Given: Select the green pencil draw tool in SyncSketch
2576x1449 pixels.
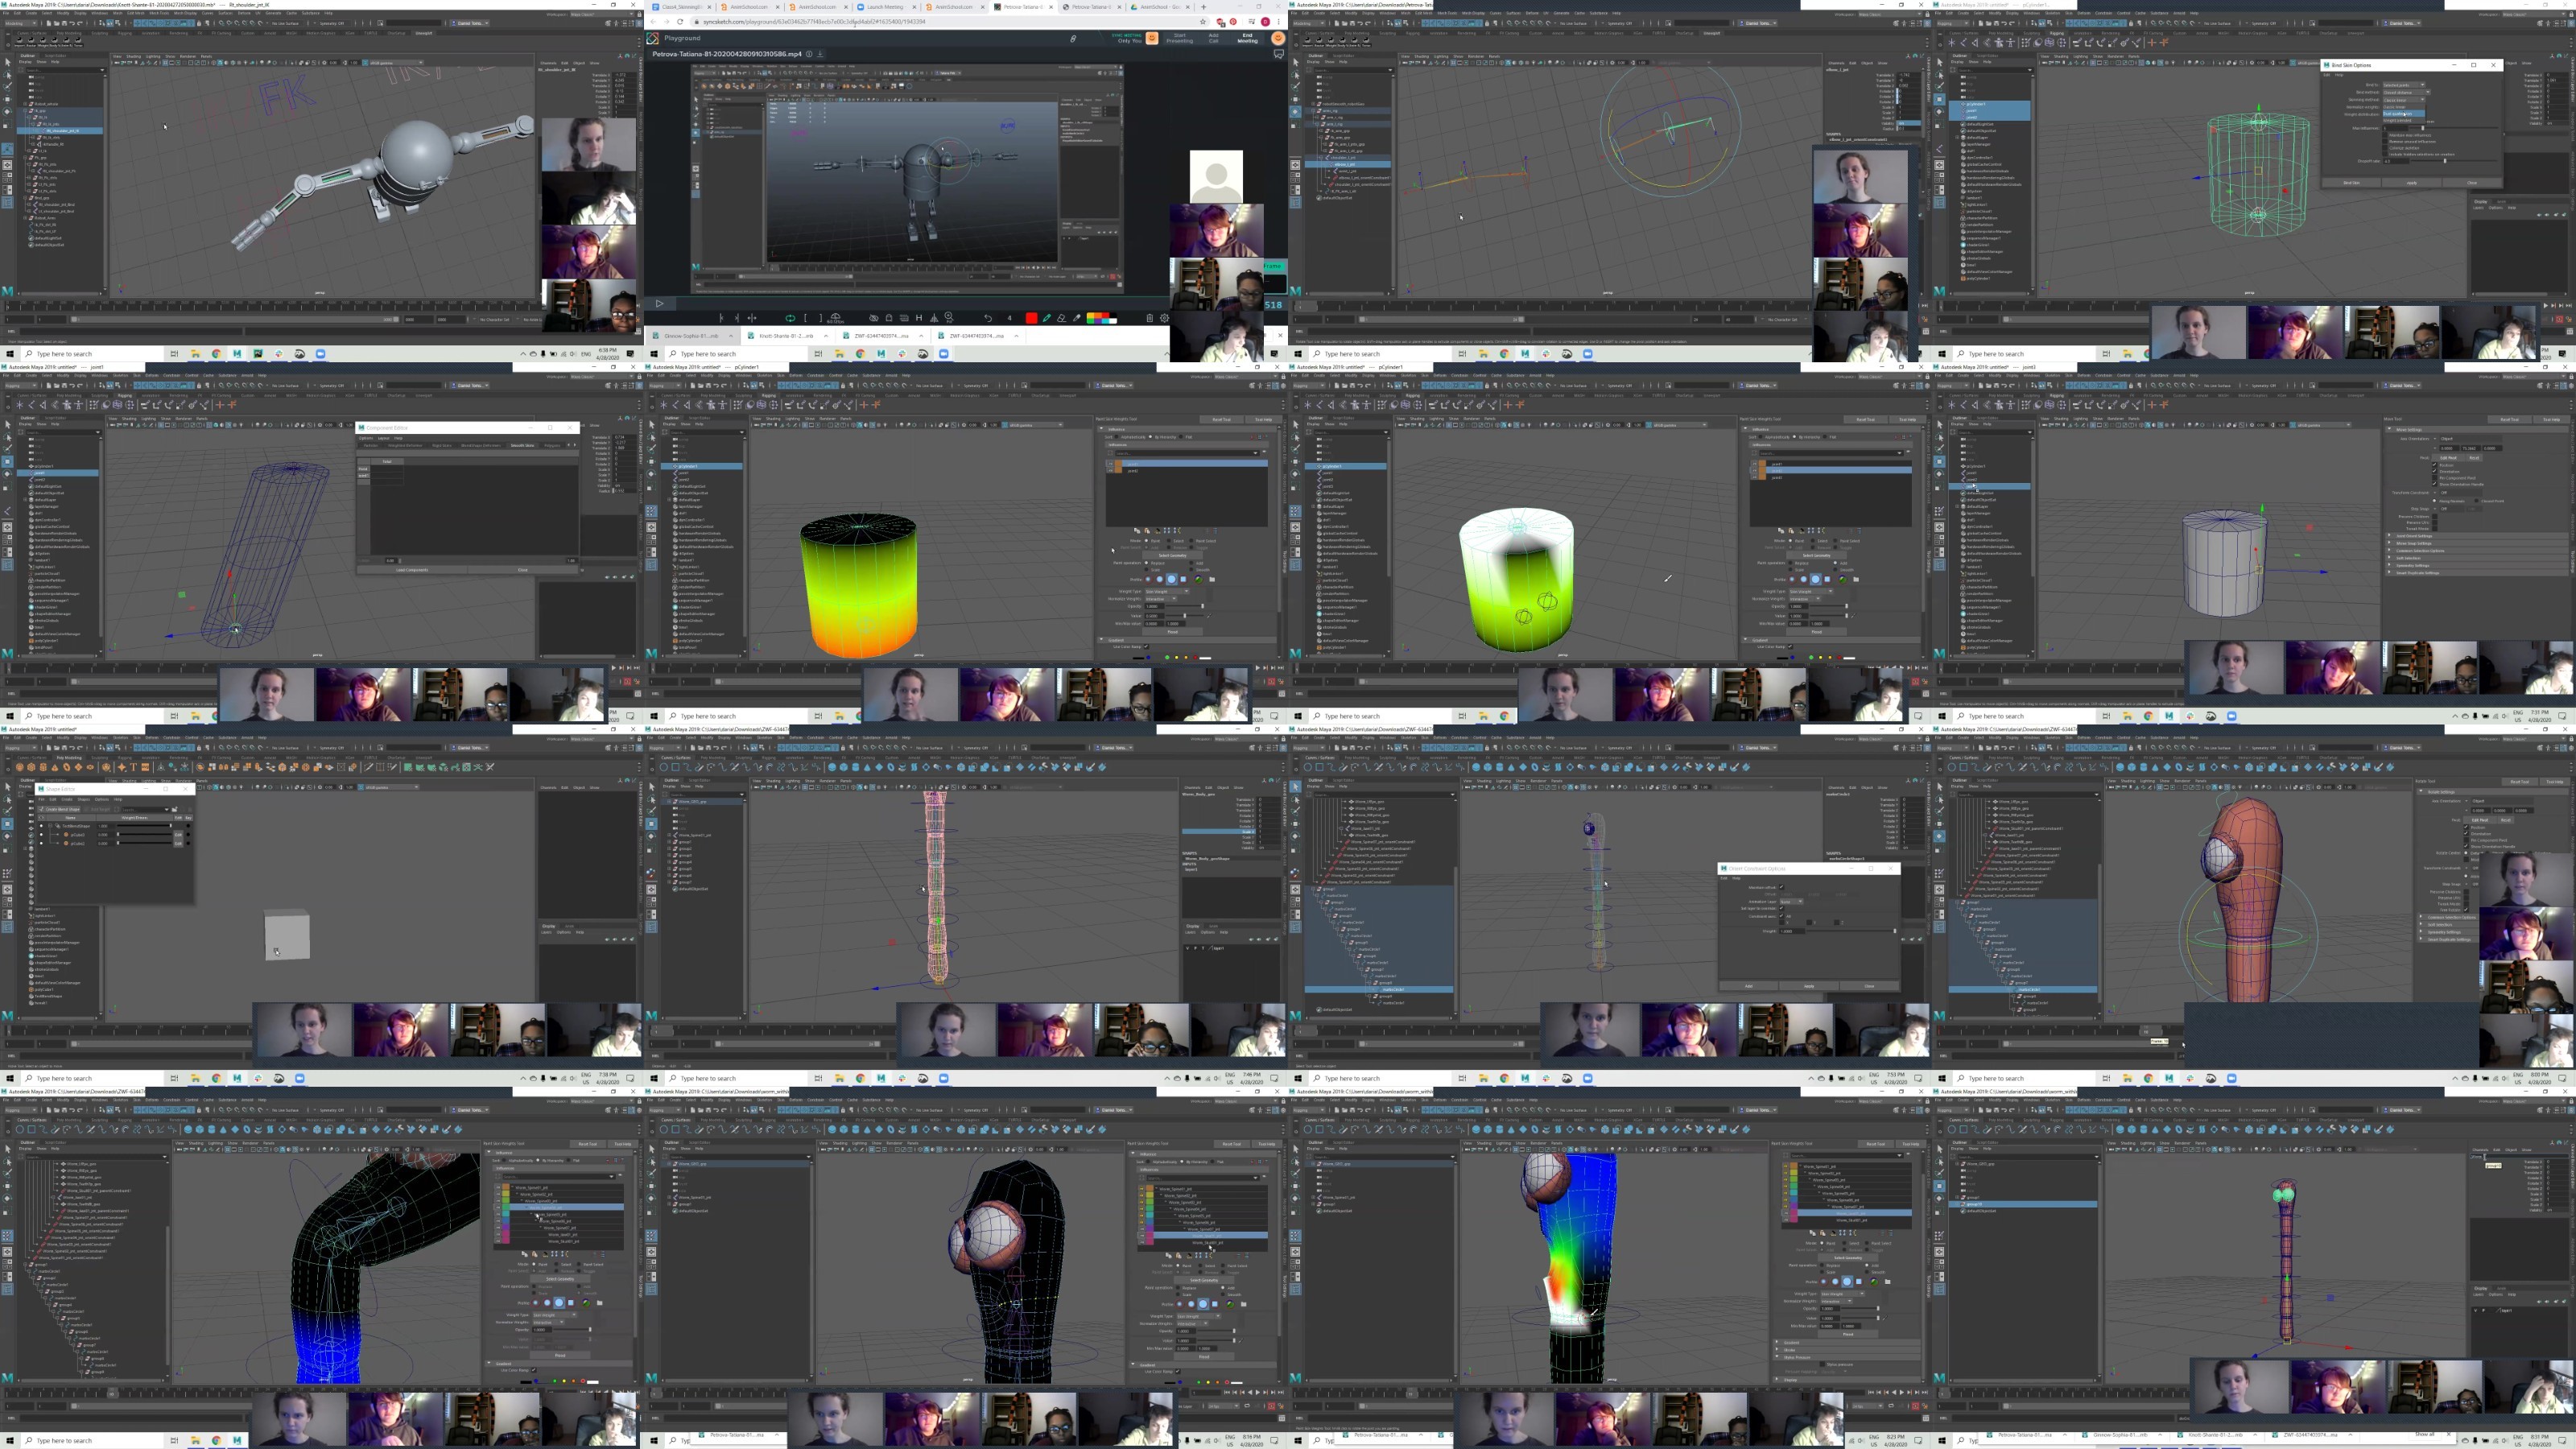Looking at the screenshot, I should point(1047,318).
